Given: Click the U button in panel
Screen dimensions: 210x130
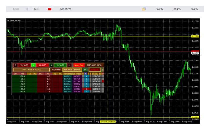Looking at the screenshot, I should pyautogui.click(x=69, y=65).
